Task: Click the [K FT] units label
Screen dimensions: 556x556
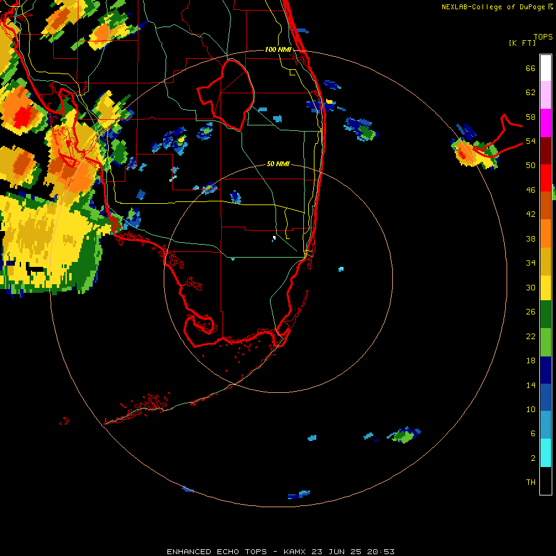Action: (522, 43)
